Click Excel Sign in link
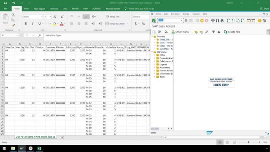This screenshot has width=270, height=152. pyautogui.click(x=229, y=3)
